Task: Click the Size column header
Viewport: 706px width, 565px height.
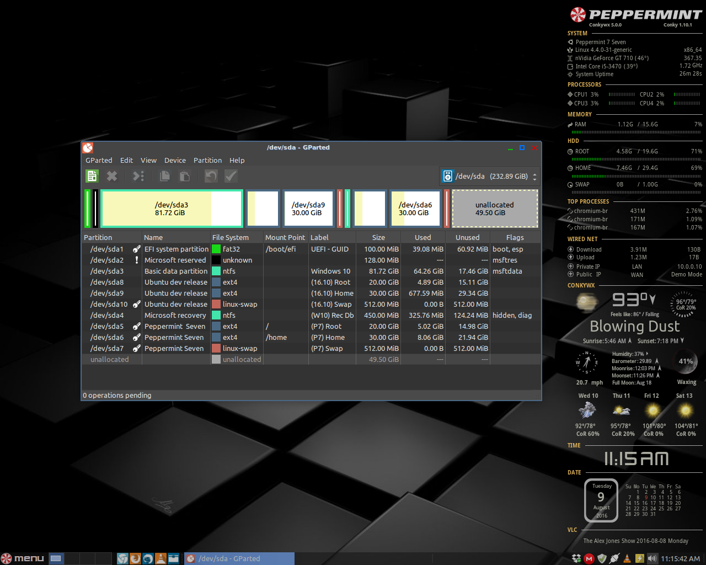Action: [x=378, y=237]
